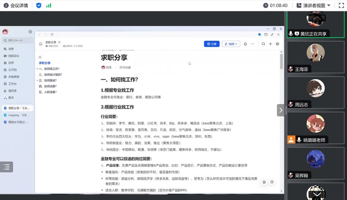The height and width of the screenshot is (200, 347).
Task: Click the blue security shield icon
Action: 39,5
